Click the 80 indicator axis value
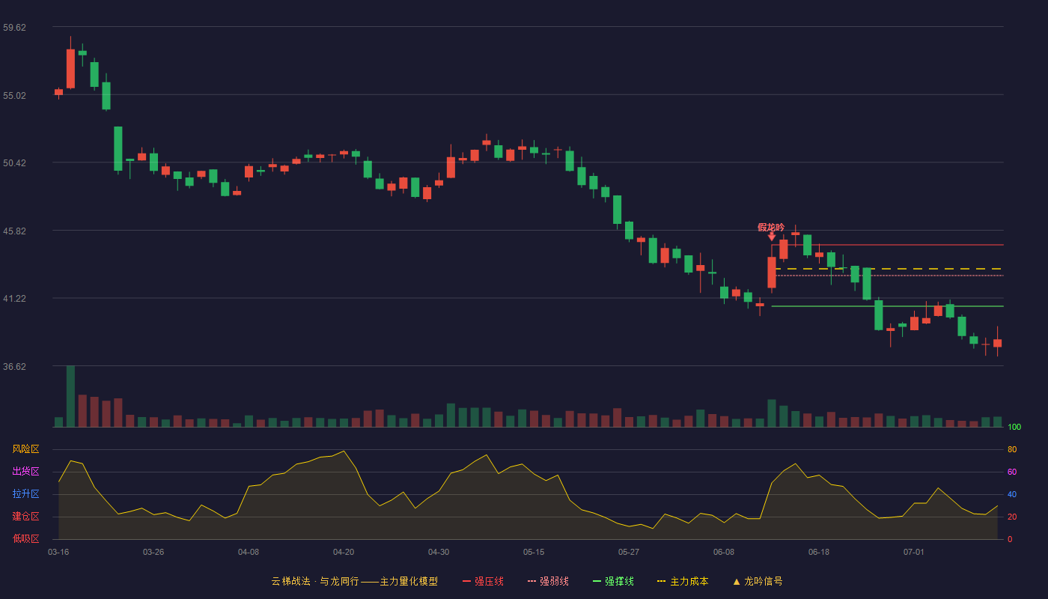Screen dimensions: 1048x599 [x=1012, y=449]
